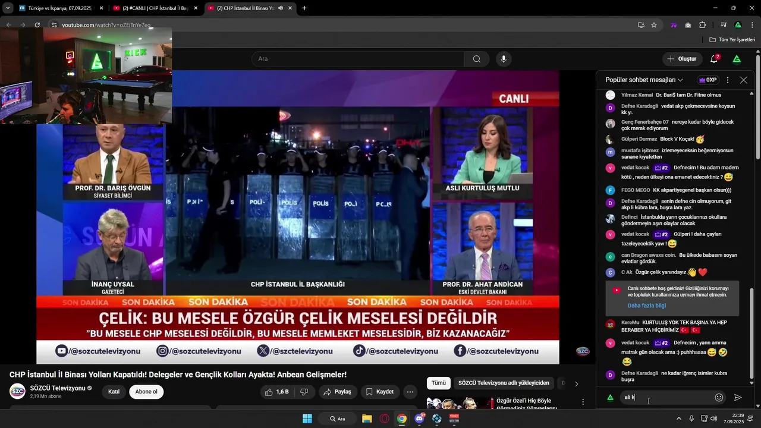
Task: Mute the audio-playing tab speaker icon
Action: coord(280,8)
